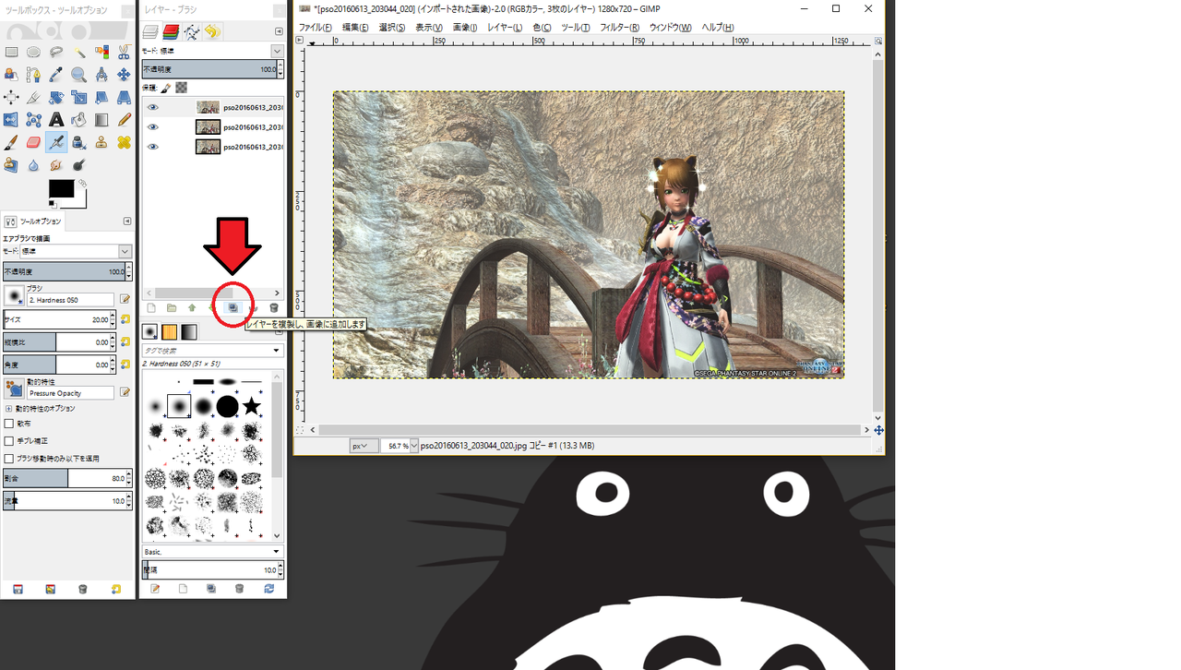Delete layer with the layers trash icon
Viewport: 1181px width, 670px height.
pos(274,307)
